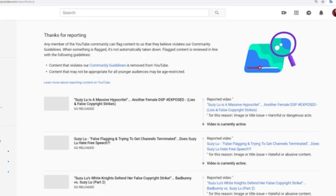Viewport: 336px width, 196px height.
Task: Click reason "Hateful or abusive content" for False Flagging report
Action: click(290, 154)
